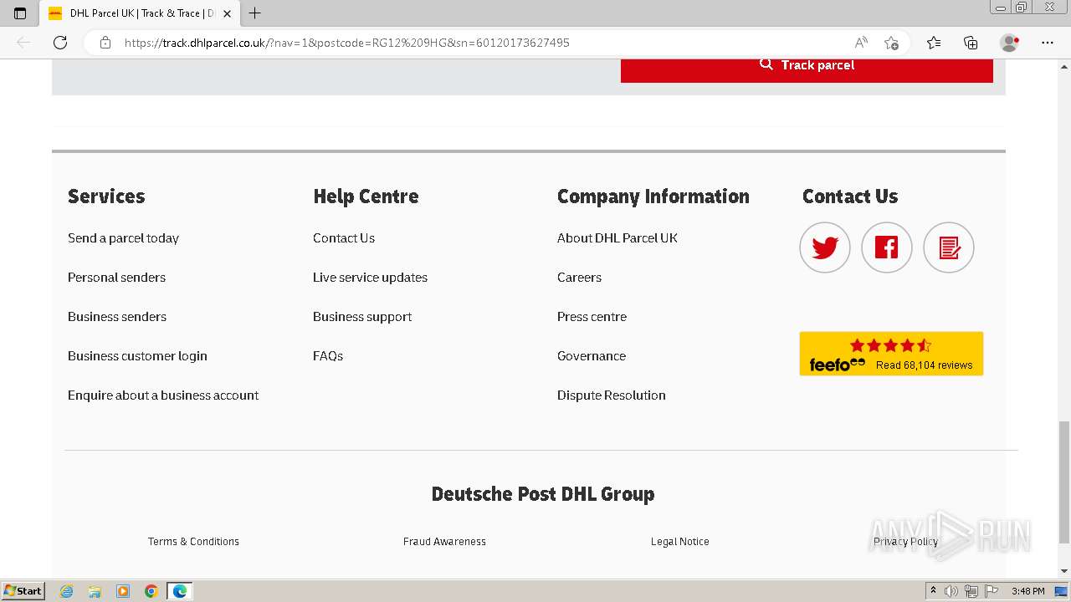Viewport: 1071px width, 602px height.
Task: Open Edge Settings and more menu
Action: 1048,43
